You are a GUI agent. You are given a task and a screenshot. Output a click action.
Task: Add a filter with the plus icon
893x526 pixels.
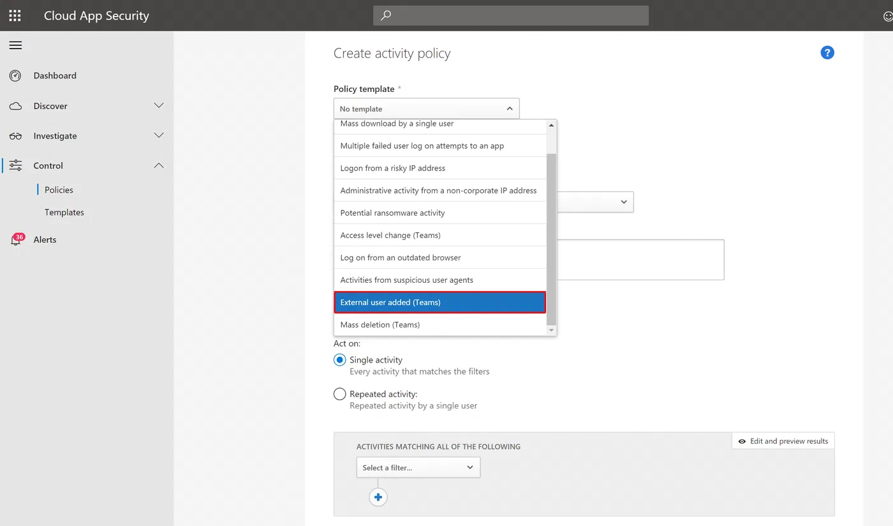[378, 497]
